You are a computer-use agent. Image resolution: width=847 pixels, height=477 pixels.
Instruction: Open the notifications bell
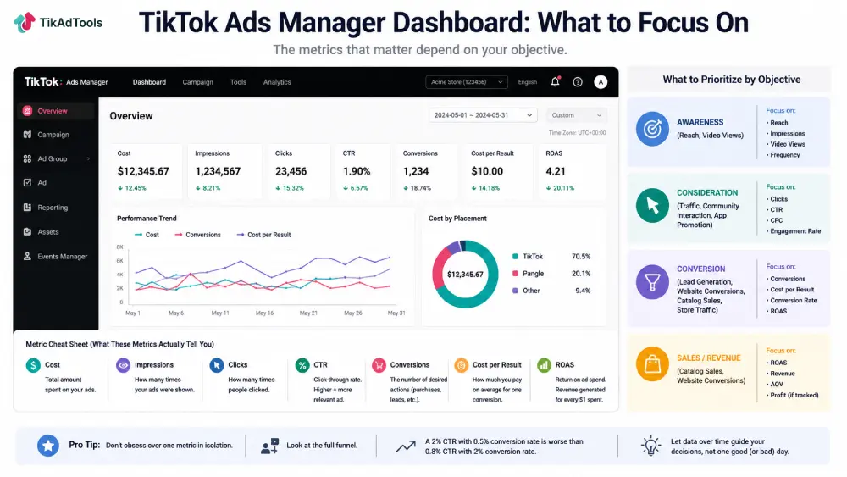coord(556,81)
